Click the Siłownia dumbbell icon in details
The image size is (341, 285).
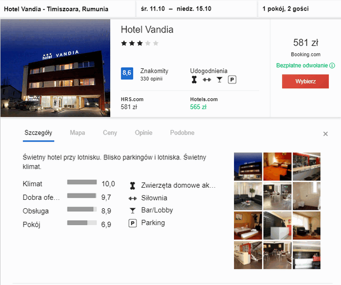click(x=132, y=198)
